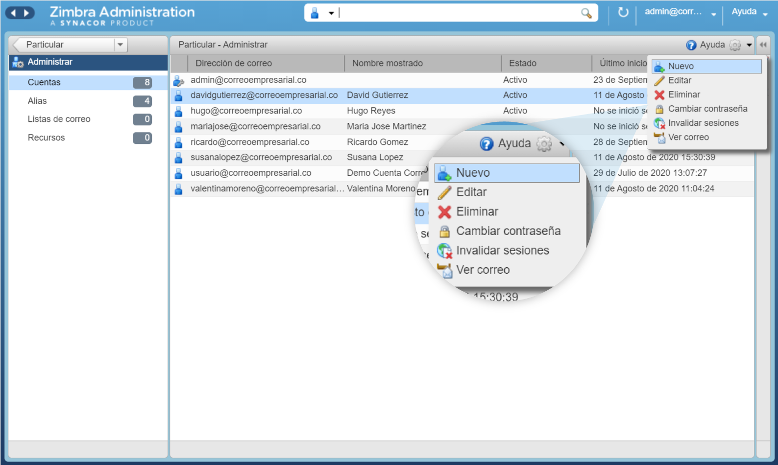Screen dimensions: 778x465
Task: Open the admin@corr... account menu
Action: coord(680,12)
